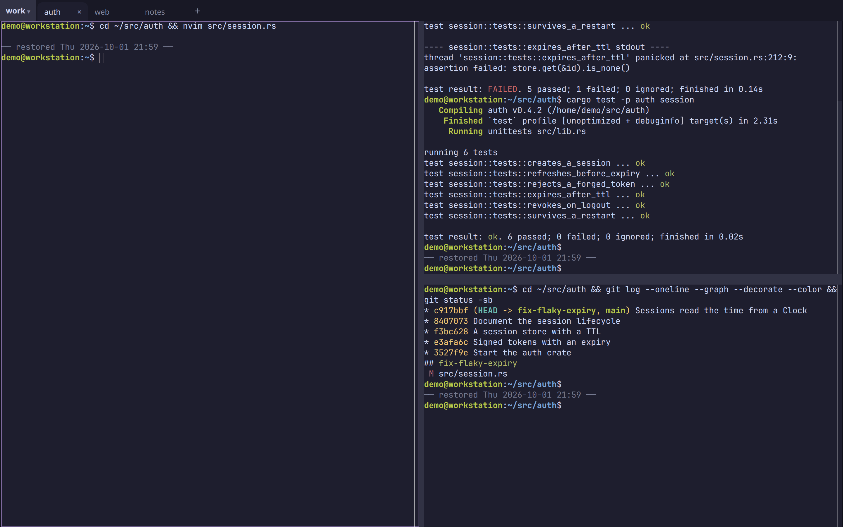Click 'panicked at src/session.rs:212:9' line
This screenshot has height=527, width=843.
(610, 57)
